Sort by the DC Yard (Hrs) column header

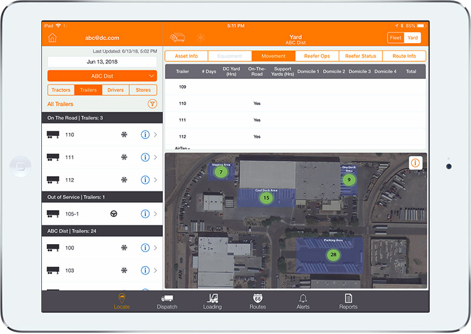point(232,71)
